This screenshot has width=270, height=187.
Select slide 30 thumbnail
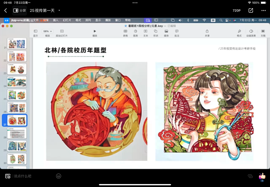pyautogui.click(x=17, y=159)
